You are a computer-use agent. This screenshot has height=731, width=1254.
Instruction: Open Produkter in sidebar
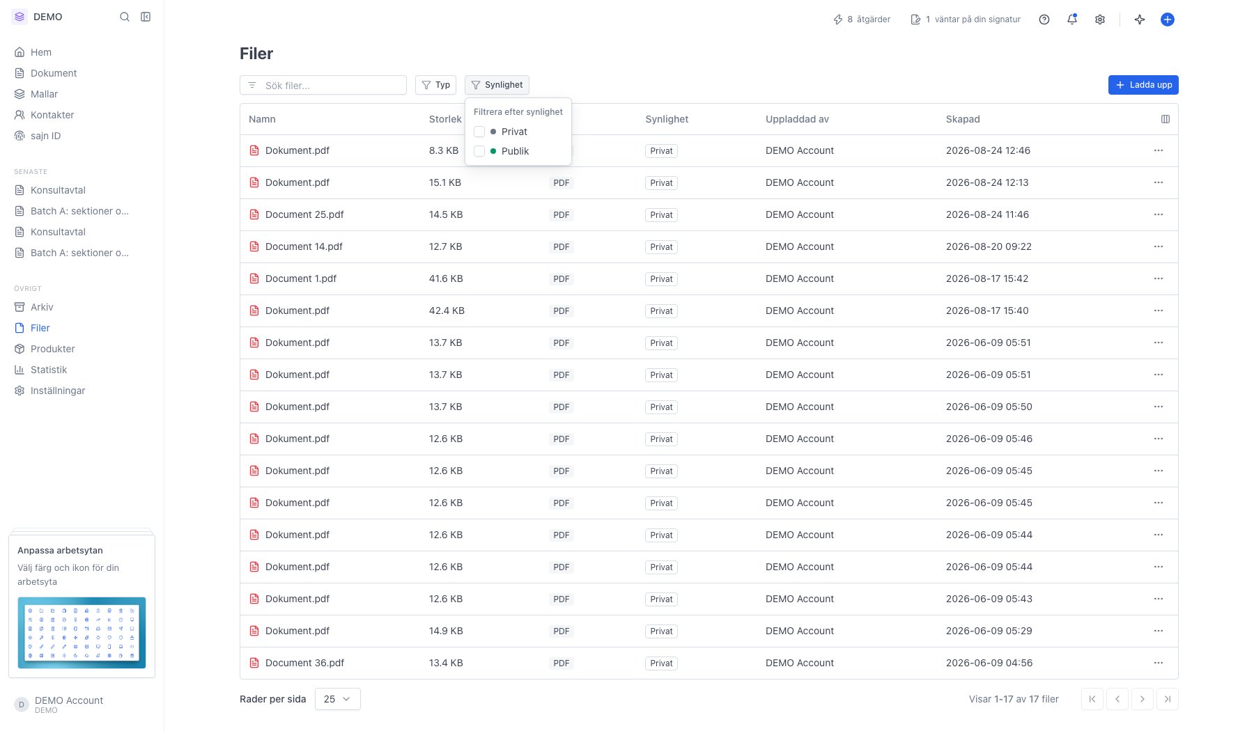(52, 349)
